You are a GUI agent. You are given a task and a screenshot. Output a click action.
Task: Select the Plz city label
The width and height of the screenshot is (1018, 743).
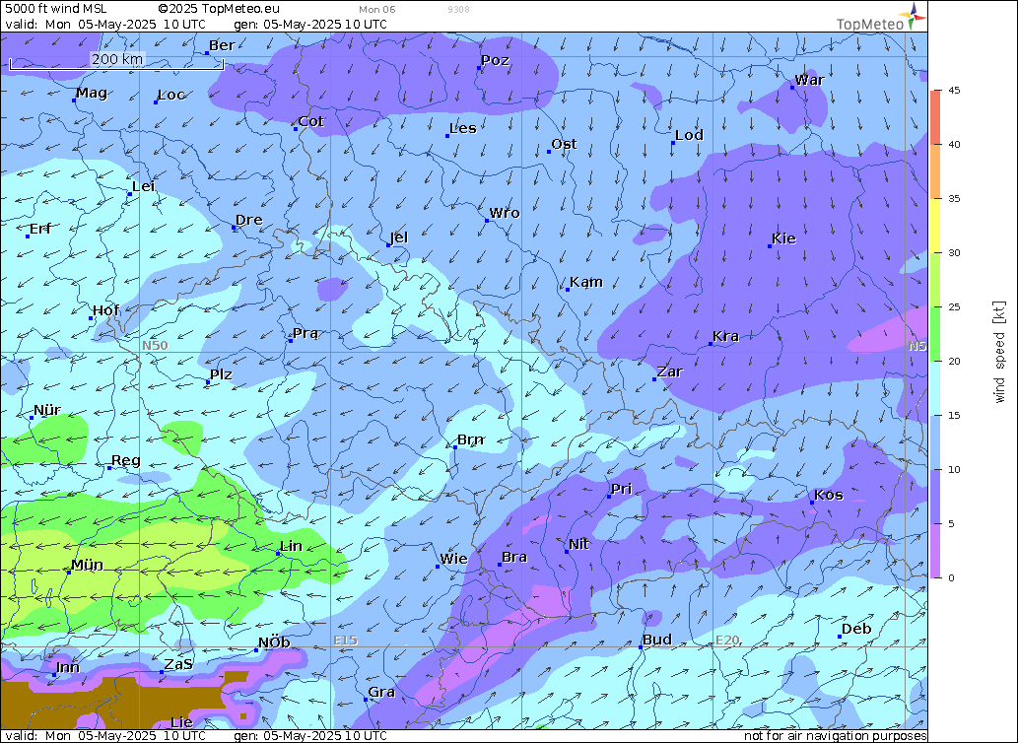click(x=221, y=374)
